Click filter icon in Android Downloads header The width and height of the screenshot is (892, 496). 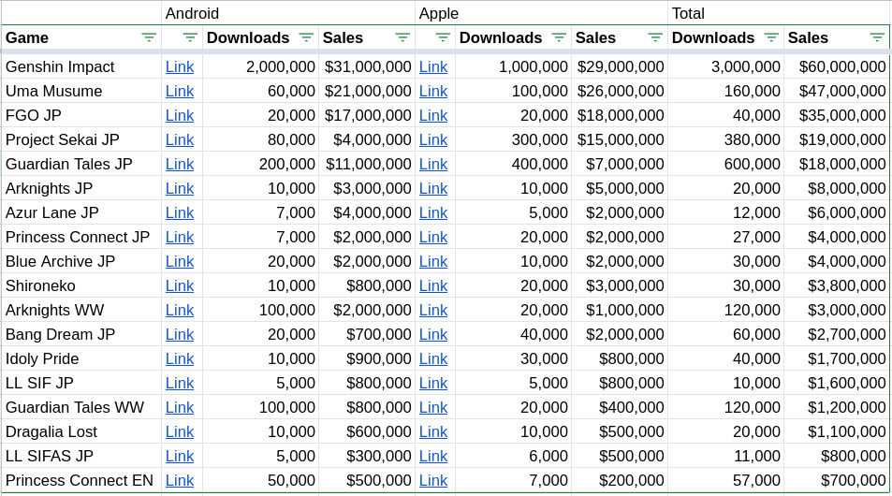(x=306, y=37)
